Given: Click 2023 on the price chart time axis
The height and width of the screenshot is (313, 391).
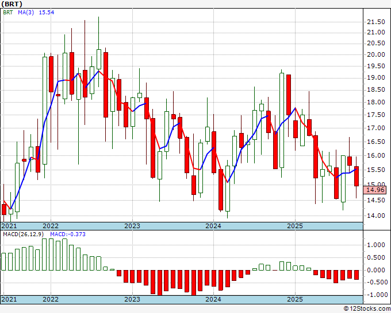Looking at the screenshot, I should 132,226.
